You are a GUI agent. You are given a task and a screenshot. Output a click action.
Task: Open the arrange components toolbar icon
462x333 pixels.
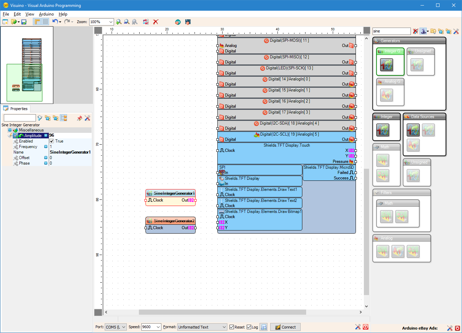(x=145, y=21)
